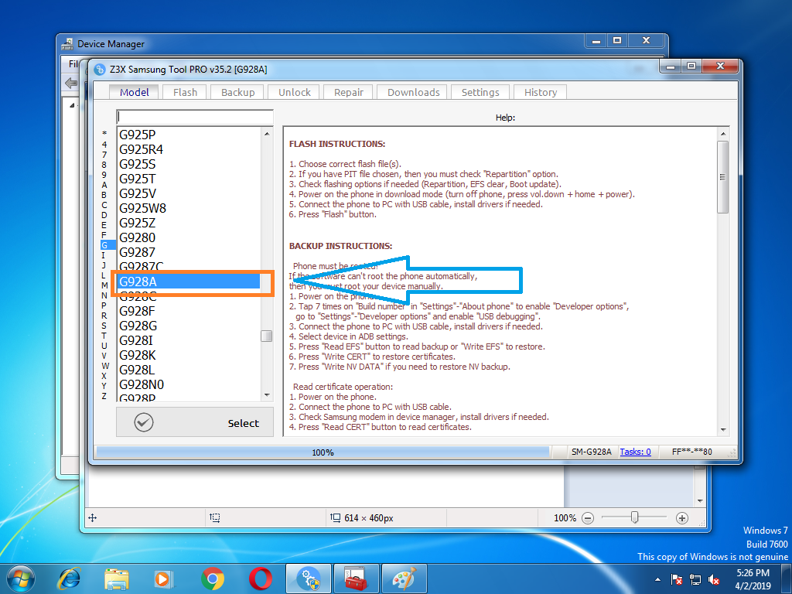792x594 pixels.
Task: Open the media player taskbar icon
Action: (164, 579)
